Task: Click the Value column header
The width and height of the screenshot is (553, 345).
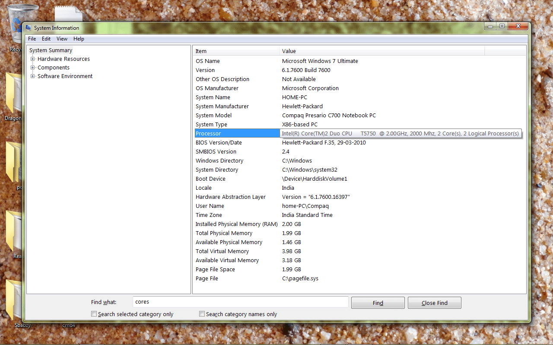Action: tap(381, 51)
